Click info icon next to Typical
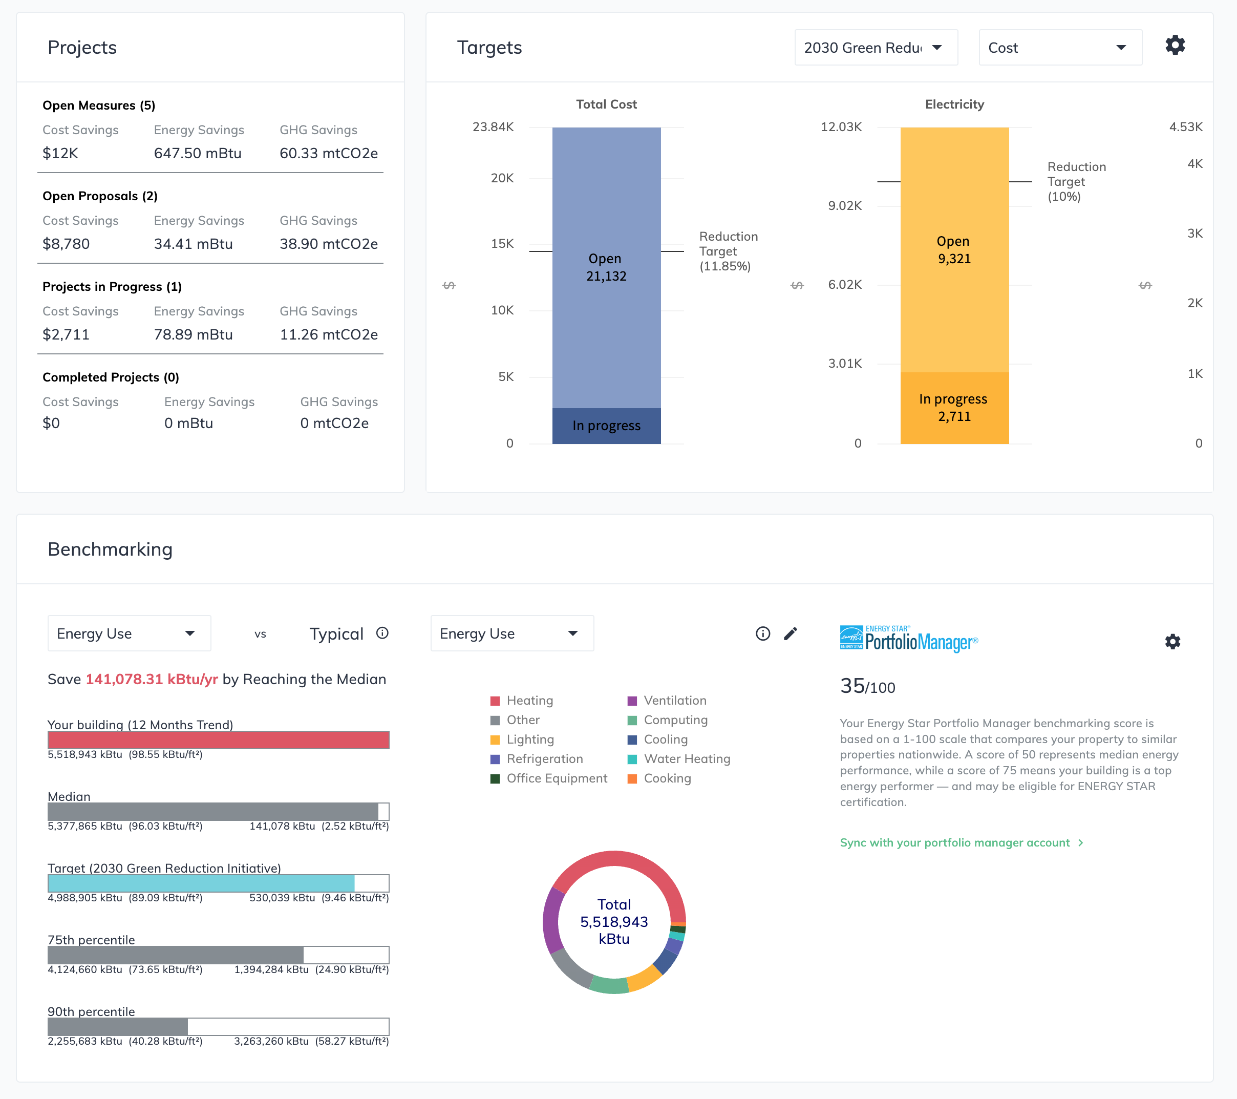 point(382,633)
